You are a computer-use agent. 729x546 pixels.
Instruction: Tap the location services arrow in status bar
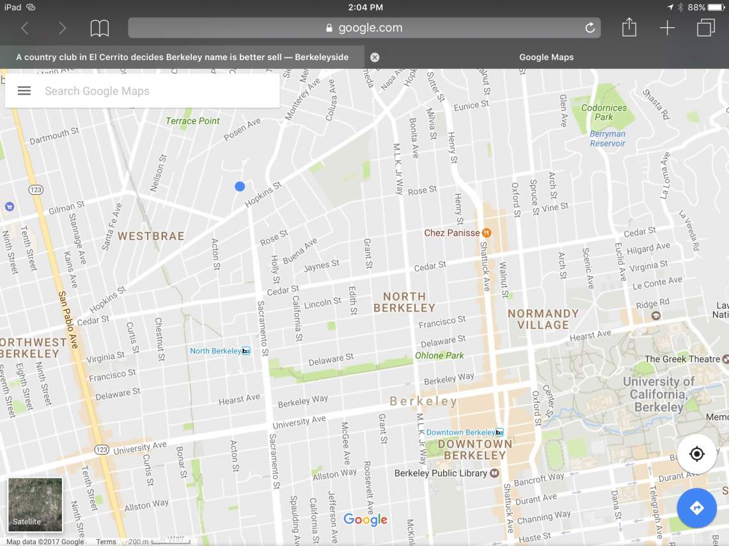click(670, 7)
